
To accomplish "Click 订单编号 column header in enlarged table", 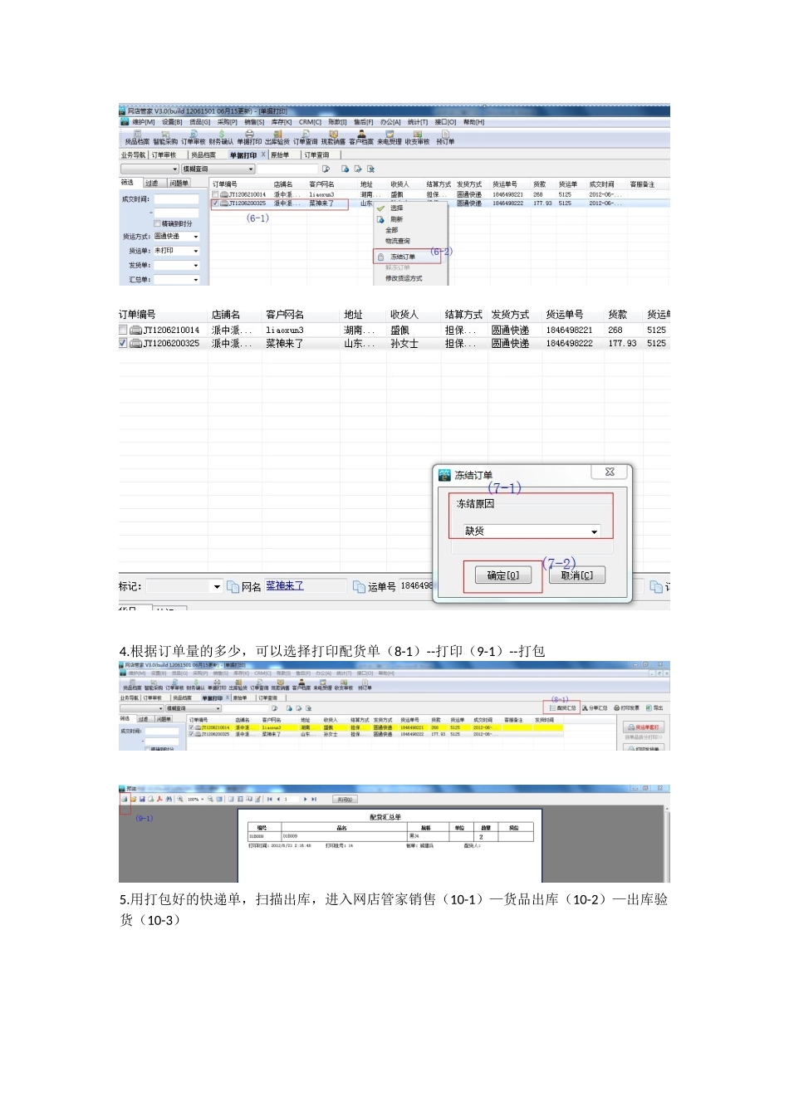I will tap(137, 315).
